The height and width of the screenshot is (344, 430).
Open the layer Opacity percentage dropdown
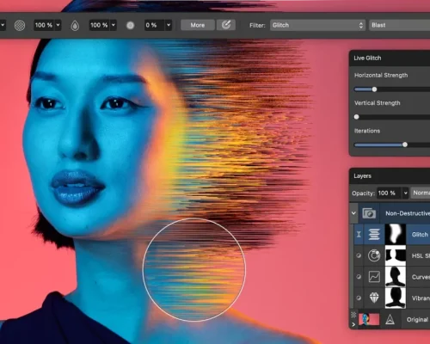(405, 193)
